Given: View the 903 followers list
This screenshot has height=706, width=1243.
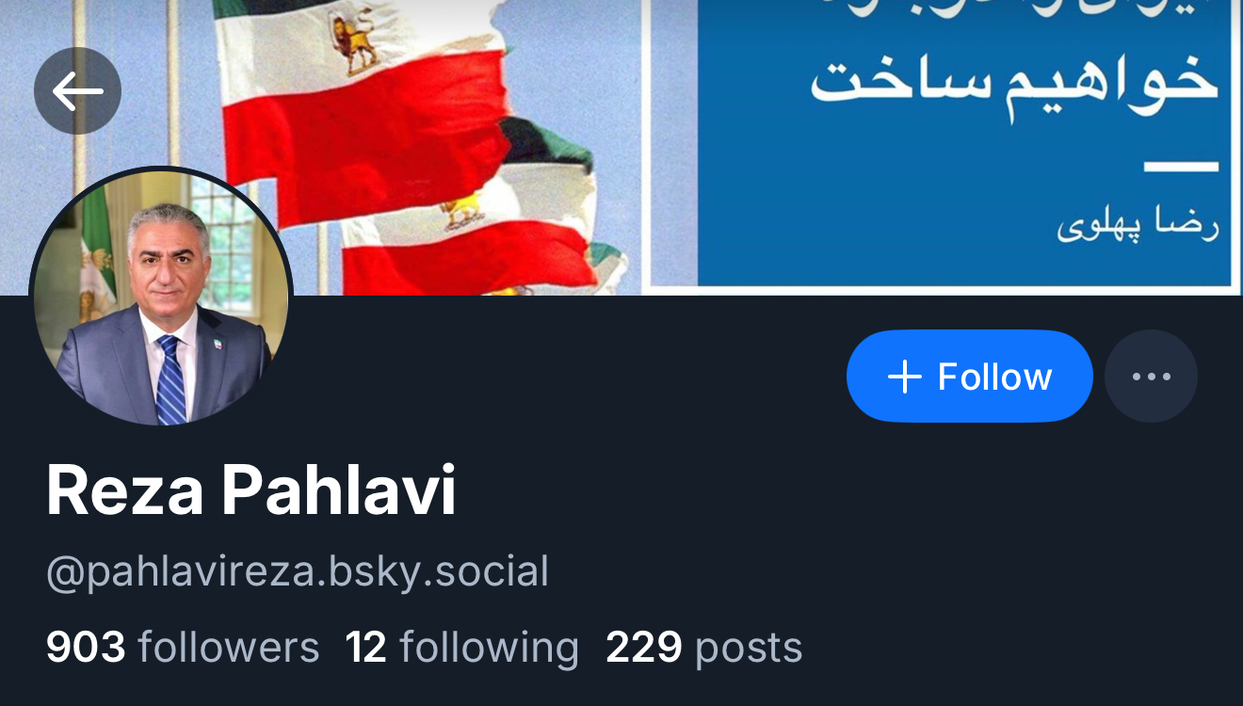Looking at the screenshot, I should 183,648.
